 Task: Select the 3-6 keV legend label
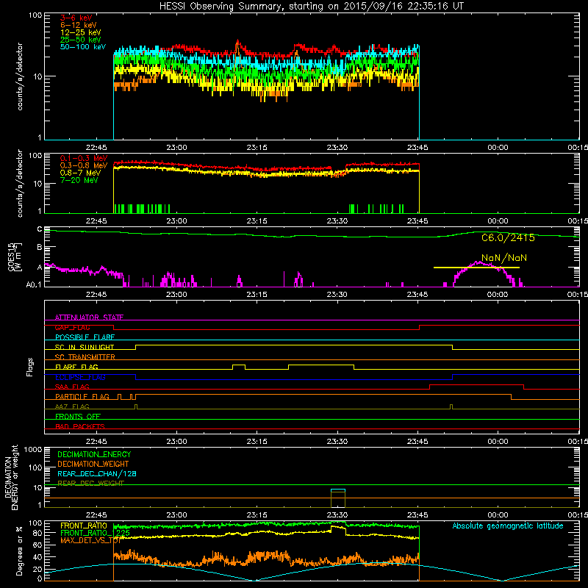pos(76,18)
